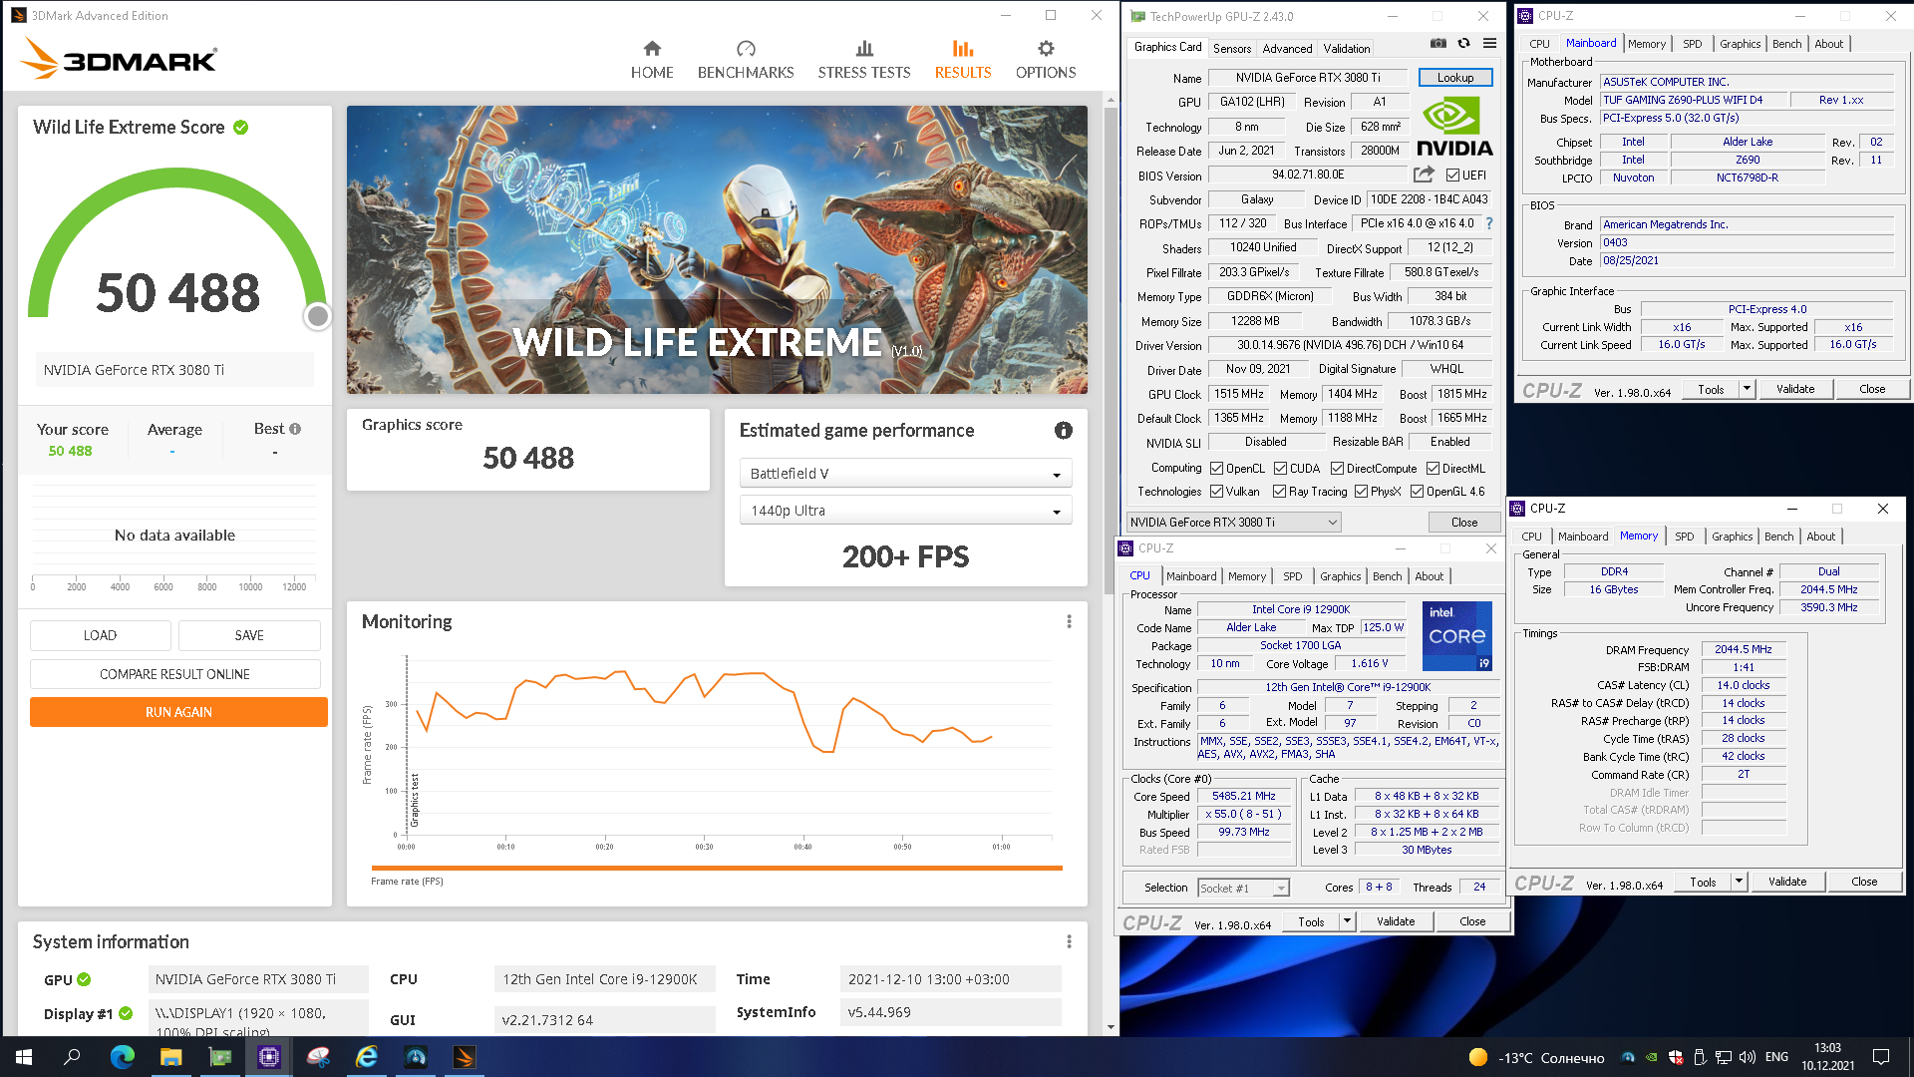Toggle the OpenGL 4.6 checkbox
This screenshot has height=1077, width=1914.
tap(1417, 492)
